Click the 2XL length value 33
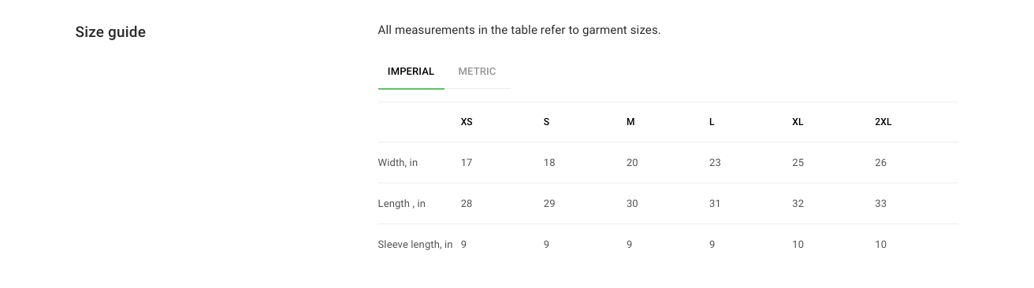Viewport: 1034px width, 288px height. (x=880, y=204)
